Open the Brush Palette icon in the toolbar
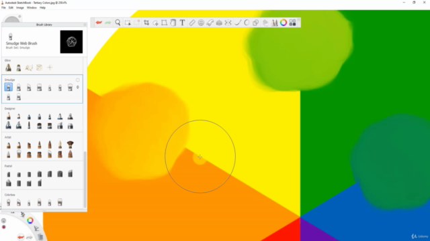430x241 pixels. [275, 23]
